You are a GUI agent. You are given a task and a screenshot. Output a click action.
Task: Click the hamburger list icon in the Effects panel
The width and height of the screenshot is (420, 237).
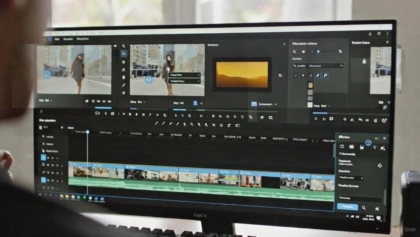(x=342, y=147)
